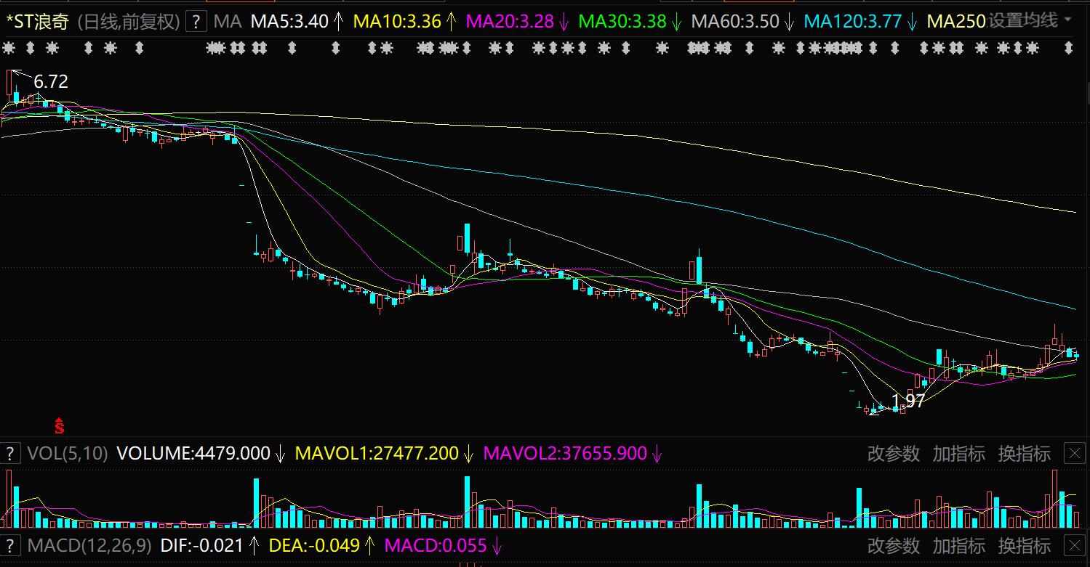
Task: Click the MAVOL1:27477.200 reading
Action: 377,454
